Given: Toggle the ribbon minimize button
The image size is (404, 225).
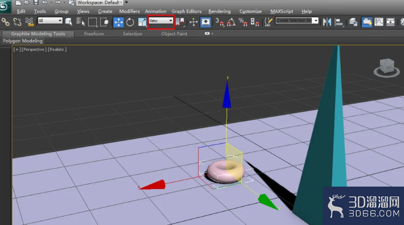Looking at the screenshot, I should point(207,34).
